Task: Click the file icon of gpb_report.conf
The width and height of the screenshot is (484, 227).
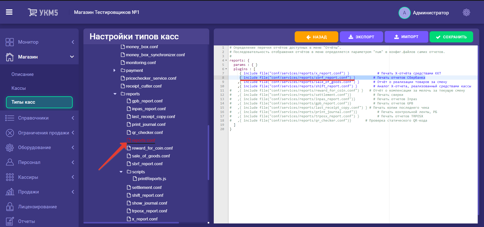Action: coord(129,101)
